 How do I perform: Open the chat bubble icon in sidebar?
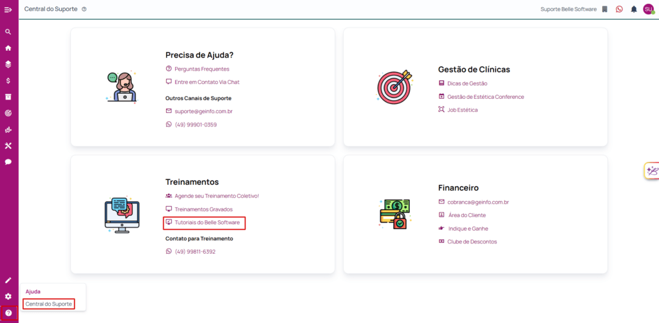[x=8, y=162]
